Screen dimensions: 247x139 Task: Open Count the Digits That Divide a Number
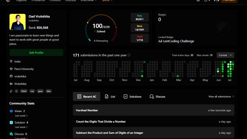153,121
